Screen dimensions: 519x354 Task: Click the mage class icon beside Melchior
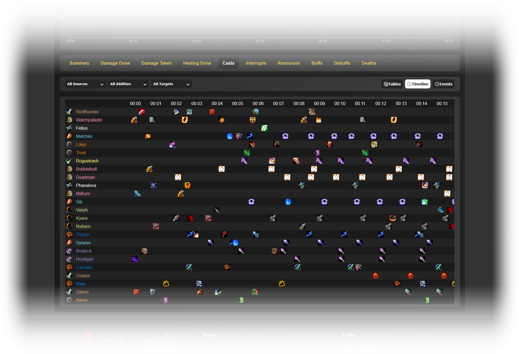[x=69, y=136]
